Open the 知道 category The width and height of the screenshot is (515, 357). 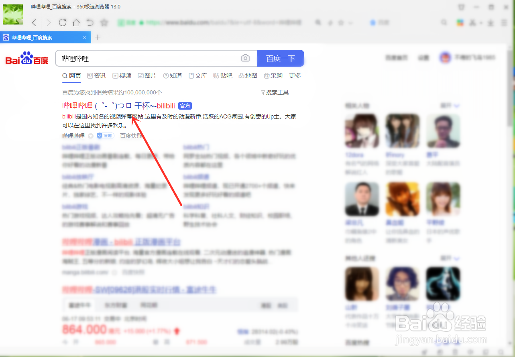(x=173, y=75)
